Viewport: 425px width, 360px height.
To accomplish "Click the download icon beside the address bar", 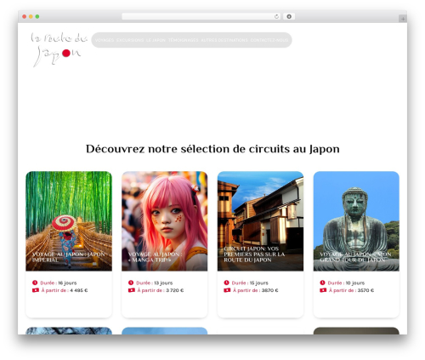I will pos(289,17).
